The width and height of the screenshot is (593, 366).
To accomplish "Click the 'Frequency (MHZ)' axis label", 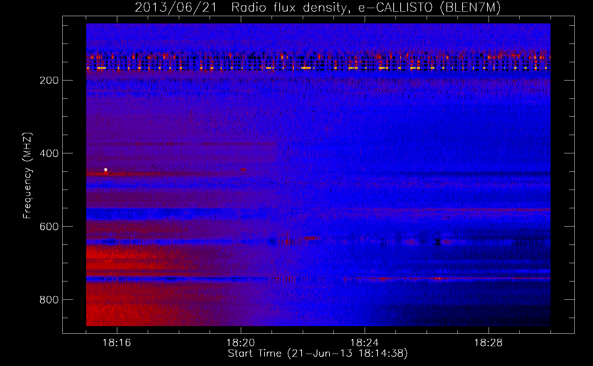I will click(x=27, y=176).
